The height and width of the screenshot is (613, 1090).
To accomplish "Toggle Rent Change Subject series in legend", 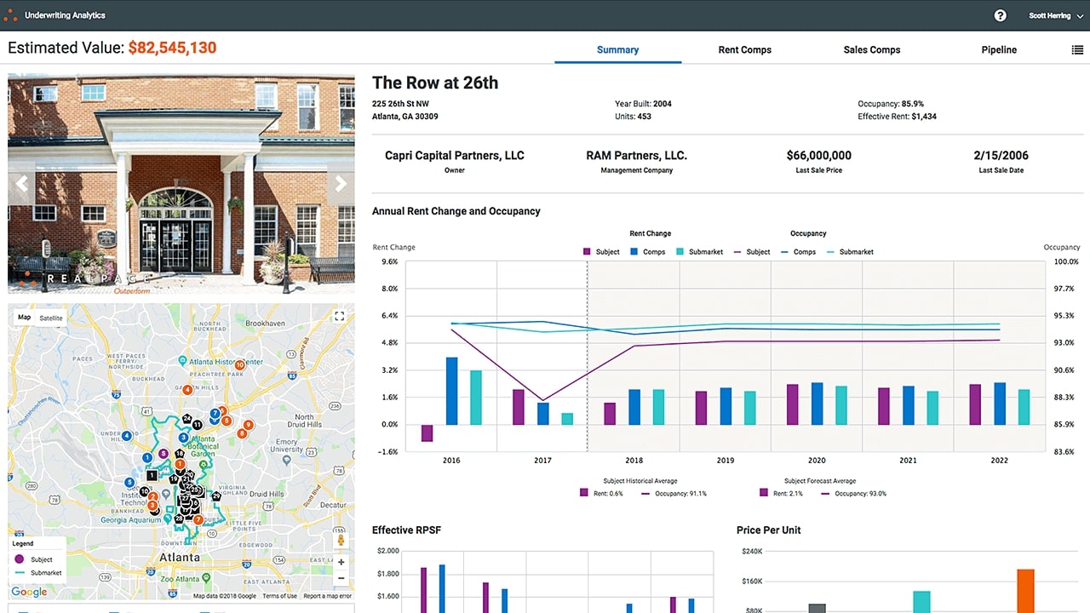I will [x=601, y=252].
